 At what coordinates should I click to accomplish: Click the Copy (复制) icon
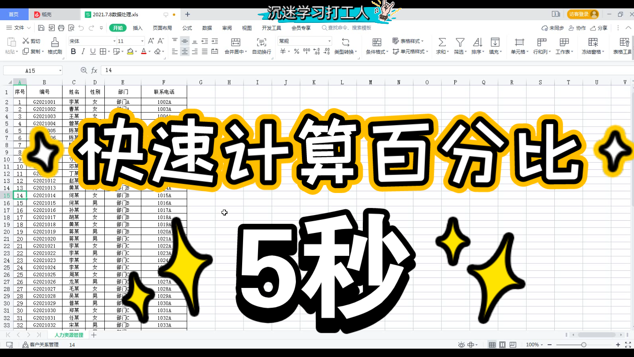click(26, 51)
